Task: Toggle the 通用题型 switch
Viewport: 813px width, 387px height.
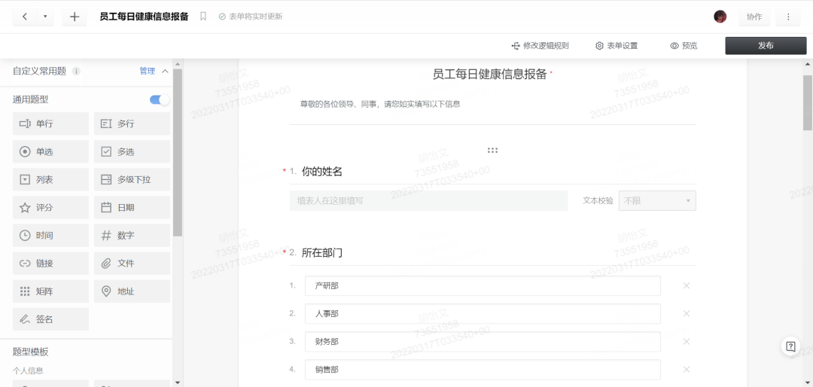Action: (x=160, y=99)
